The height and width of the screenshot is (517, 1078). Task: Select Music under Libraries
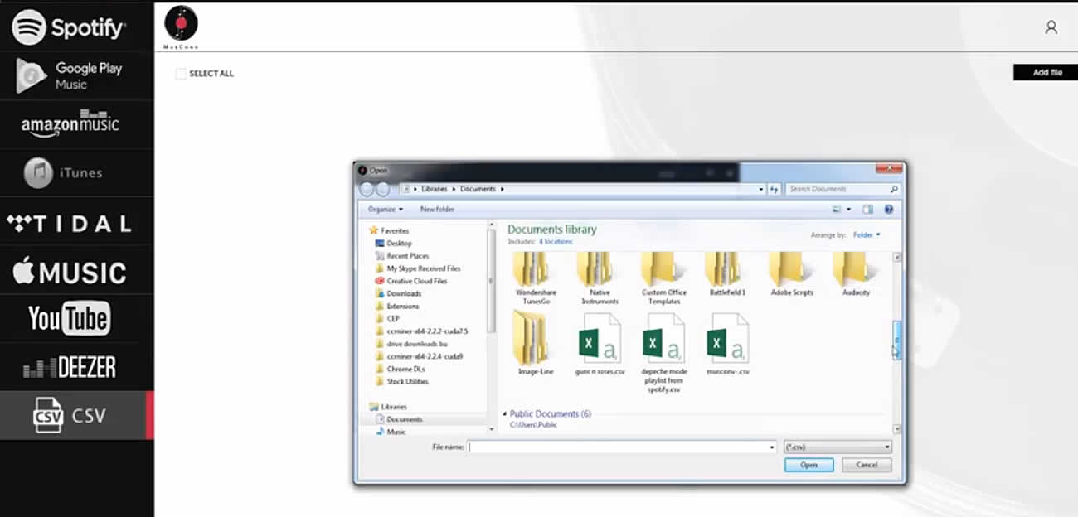(x=390, y=432)
